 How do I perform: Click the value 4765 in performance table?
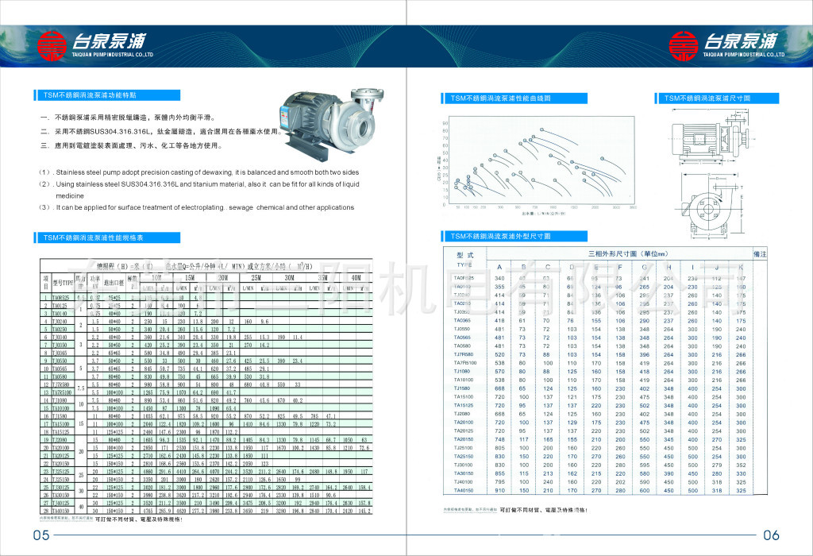click(x=148, y=511)
